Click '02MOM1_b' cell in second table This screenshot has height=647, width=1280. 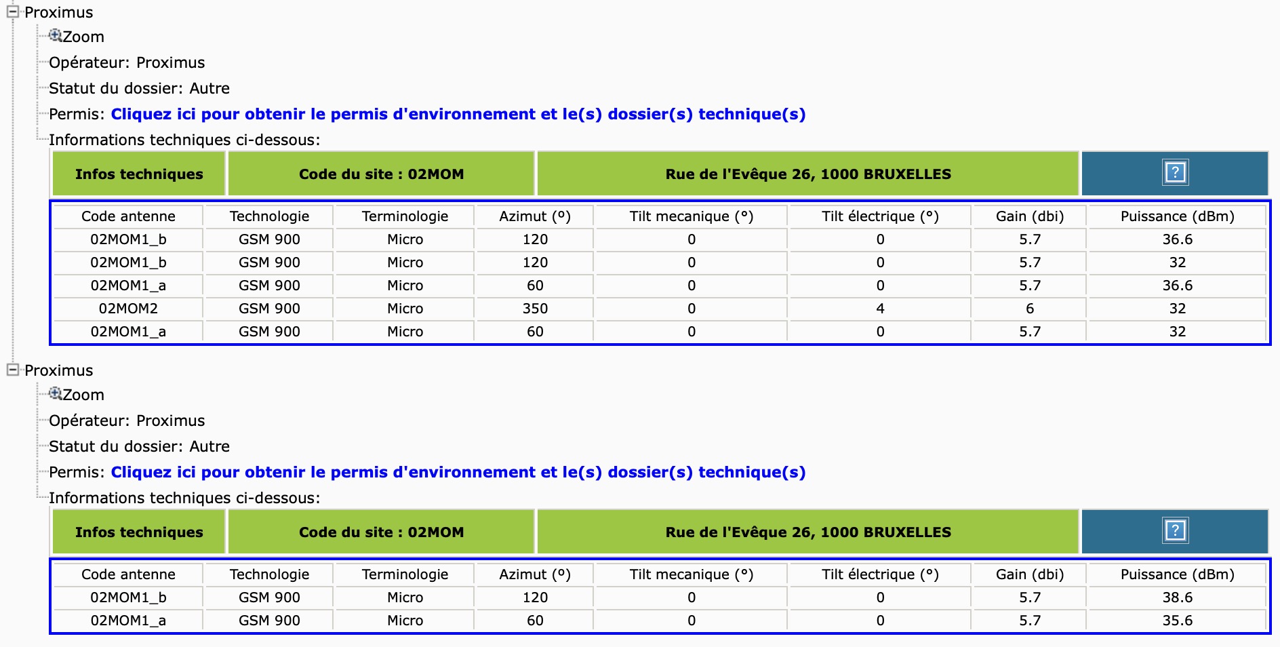[128, 597]
